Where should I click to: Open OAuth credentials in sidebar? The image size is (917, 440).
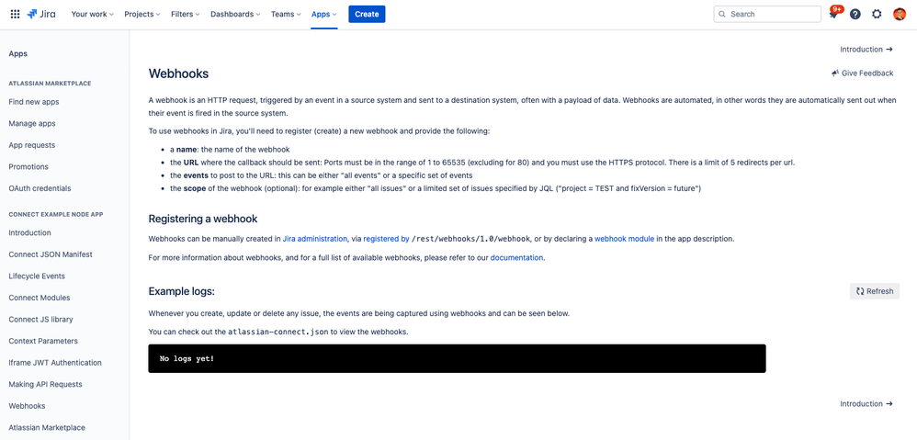click(40, 188)
